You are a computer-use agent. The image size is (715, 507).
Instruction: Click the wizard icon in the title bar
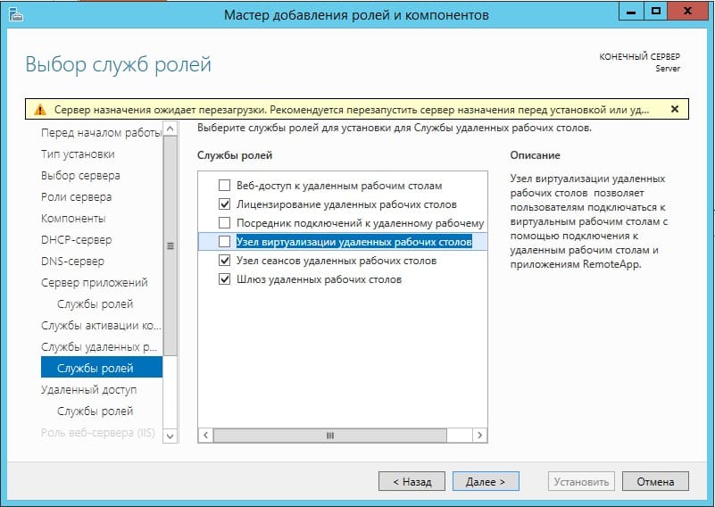coord(15,14)
